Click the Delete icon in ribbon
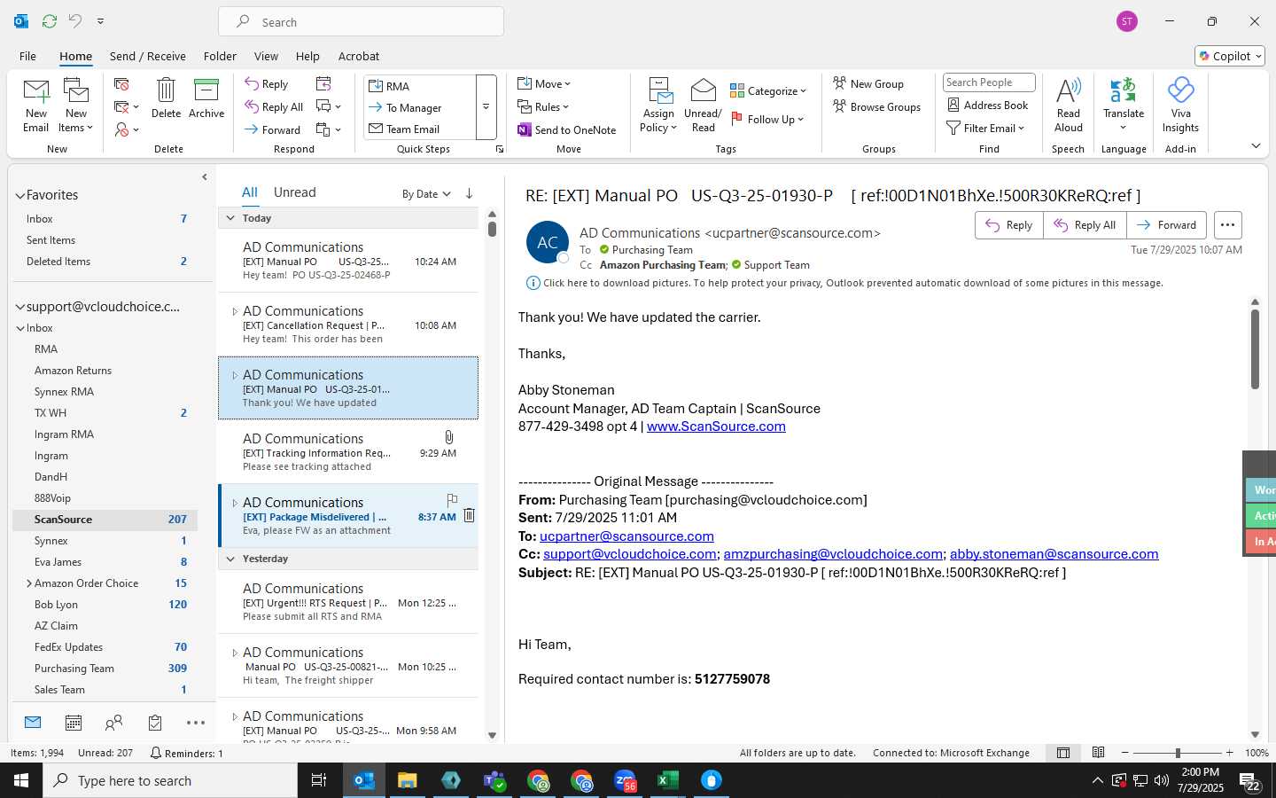The image size is (1276, 798). [x=166, y=98]
